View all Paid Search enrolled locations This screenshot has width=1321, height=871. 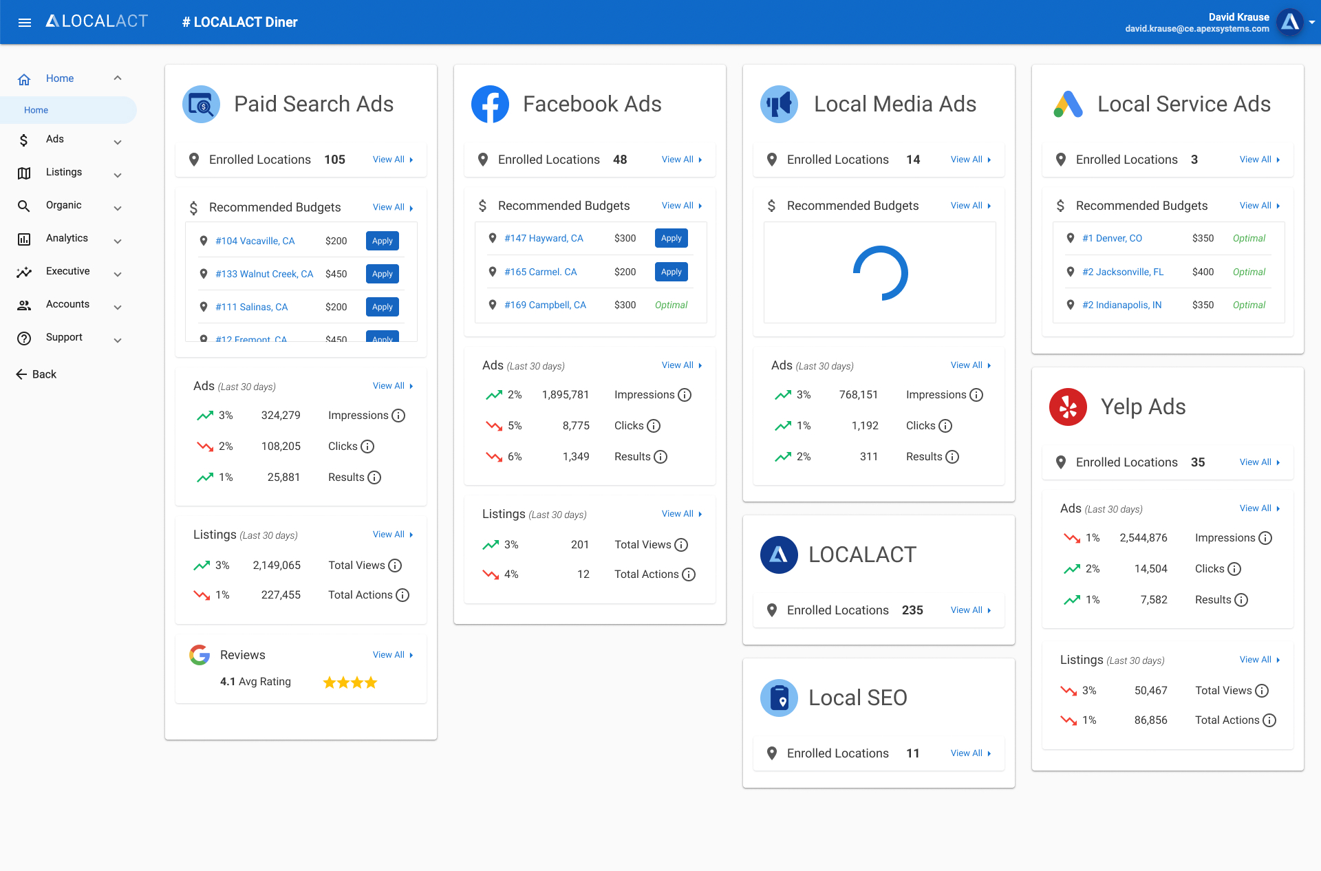coord(393,160)
